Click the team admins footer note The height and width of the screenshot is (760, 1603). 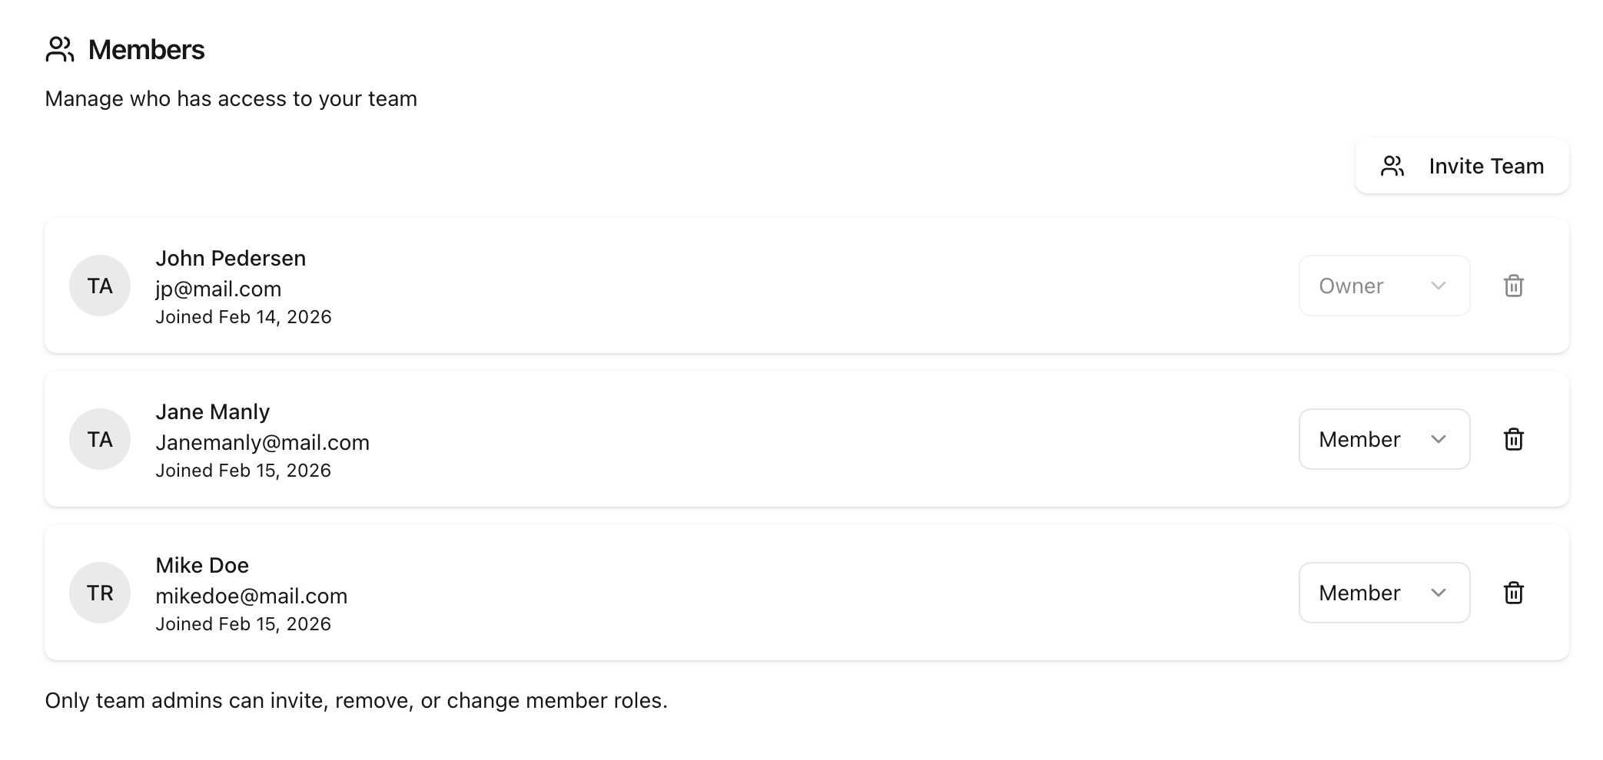coord(356,700)
